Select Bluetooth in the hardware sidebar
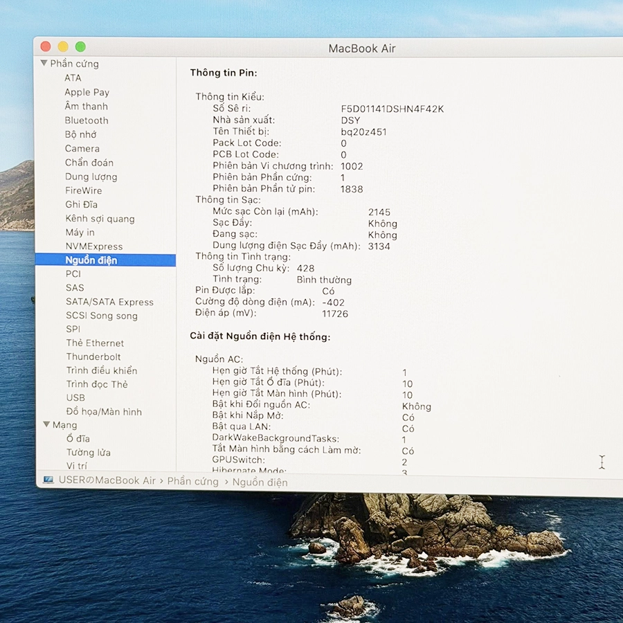 [x=87, y=120]
